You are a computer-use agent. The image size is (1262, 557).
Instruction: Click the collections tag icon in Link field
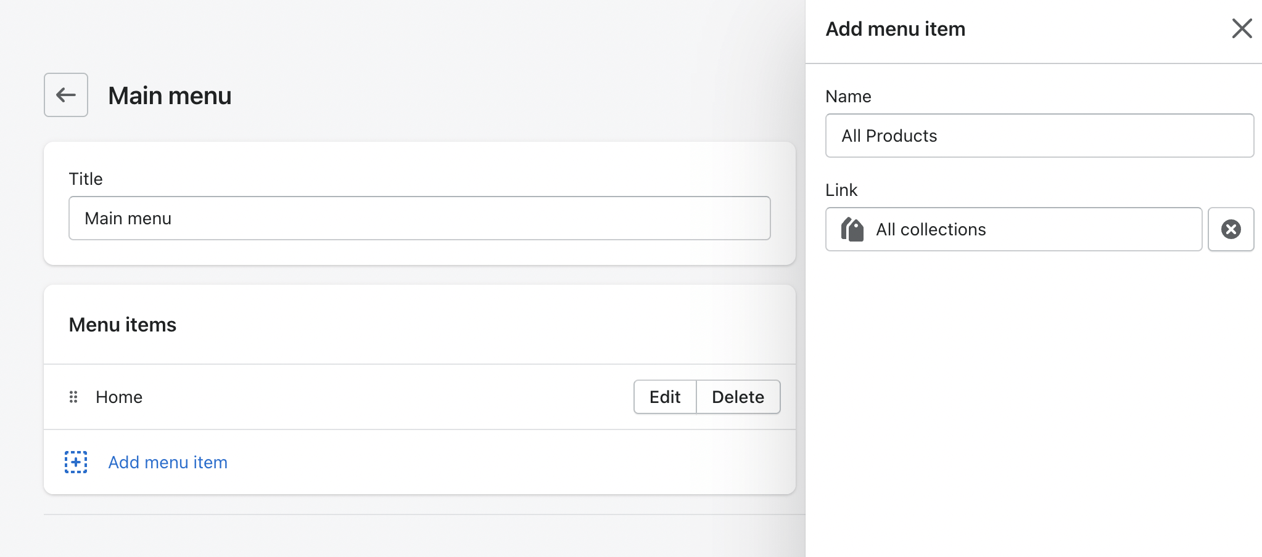coord(852,229)
